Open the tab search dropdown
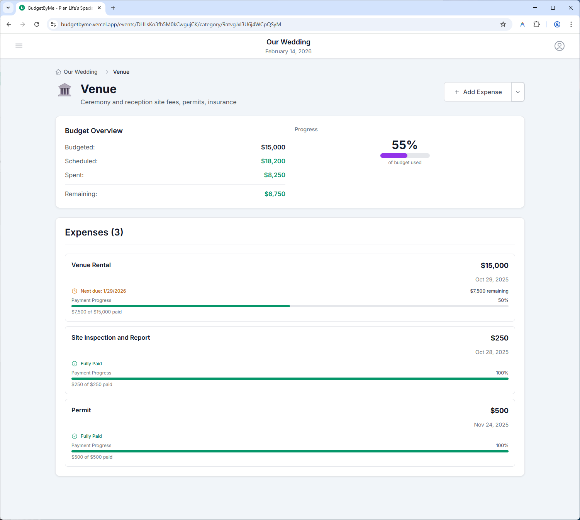 pyautogui.click(x=8, y=8)
